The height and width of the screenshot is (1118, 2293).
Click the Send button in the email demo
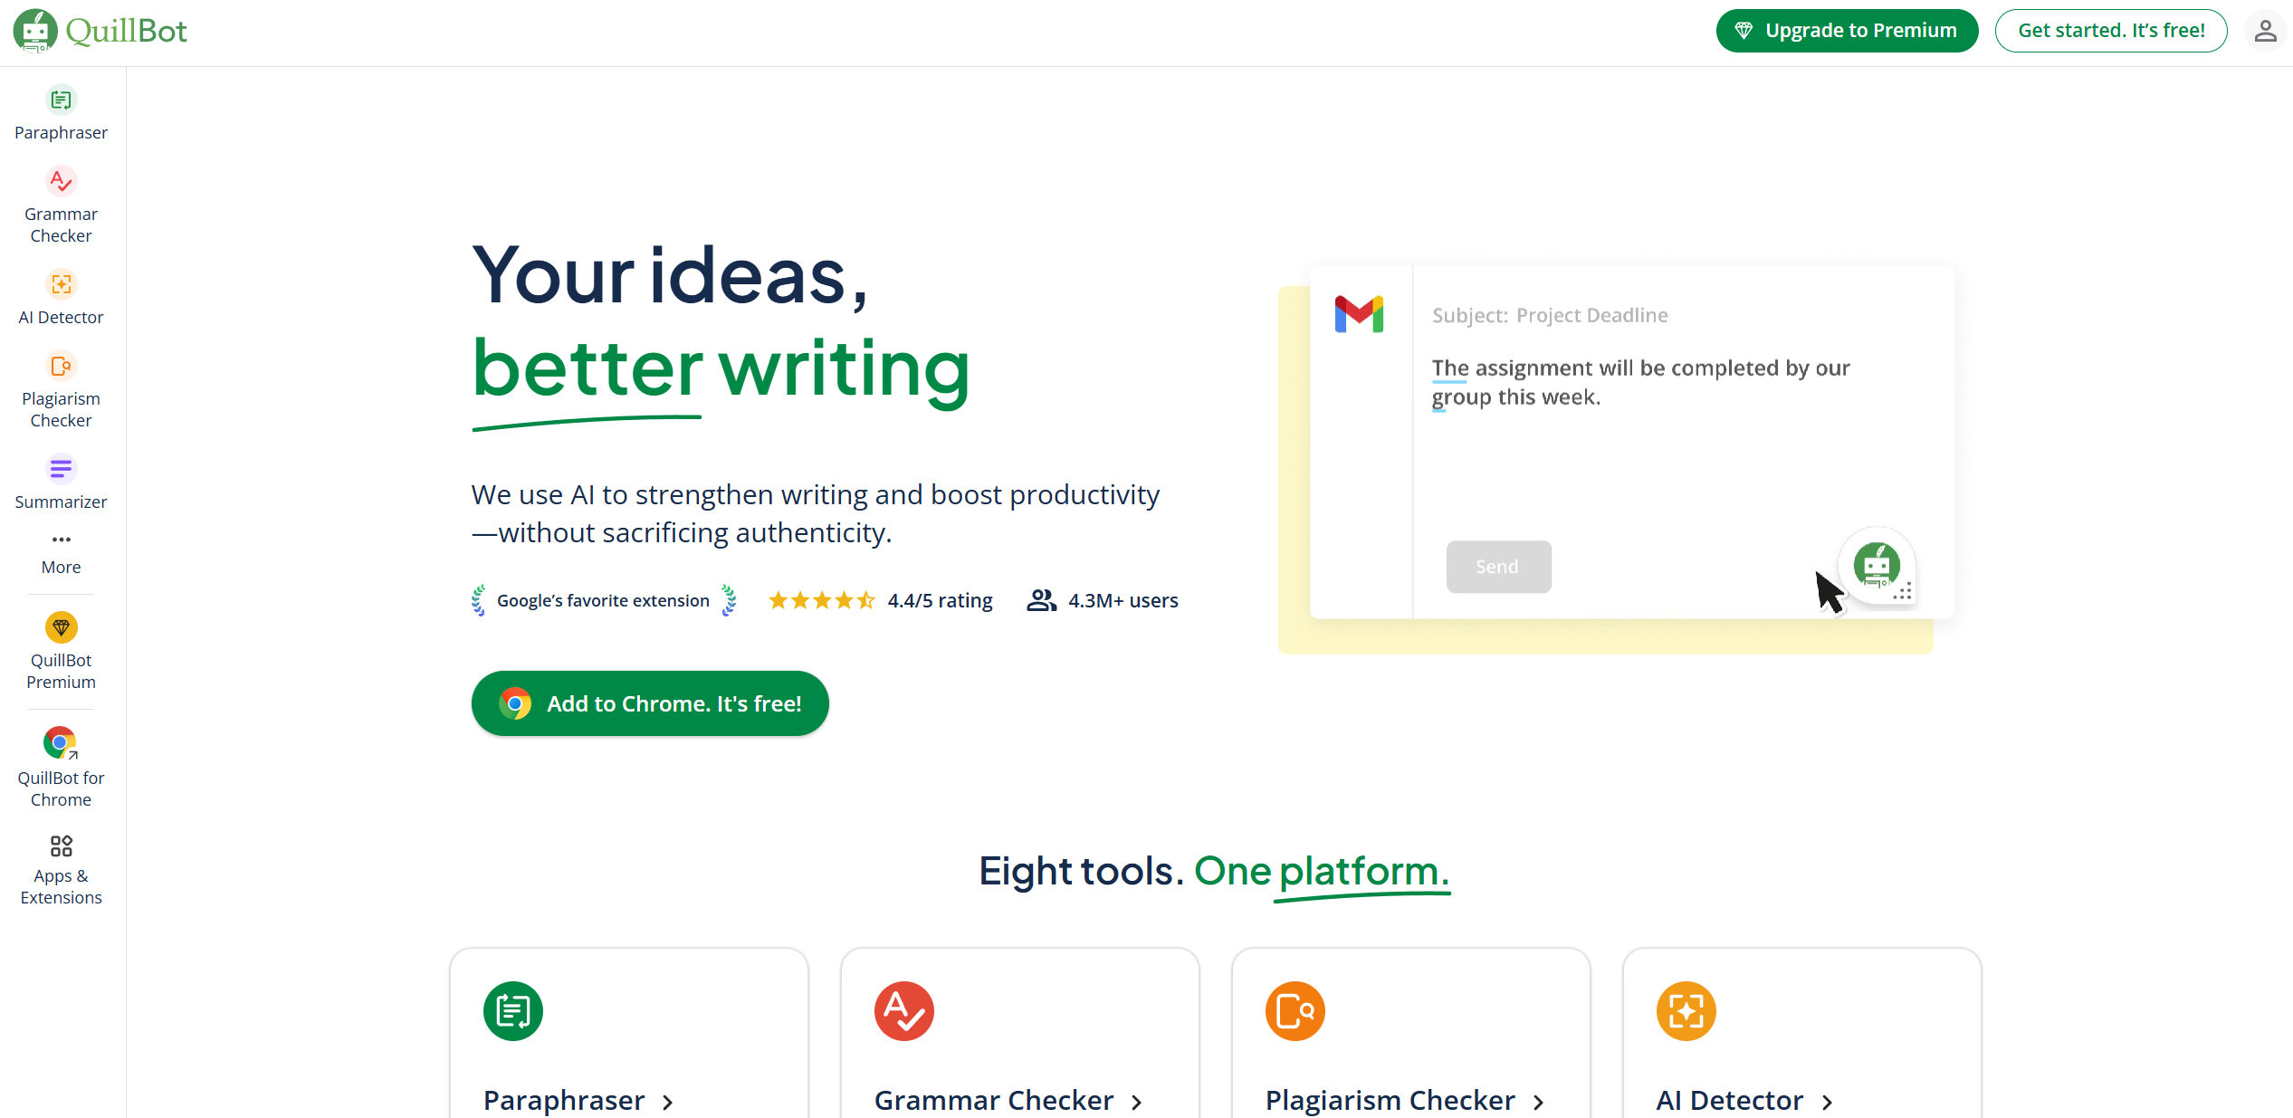point(1498,567)
